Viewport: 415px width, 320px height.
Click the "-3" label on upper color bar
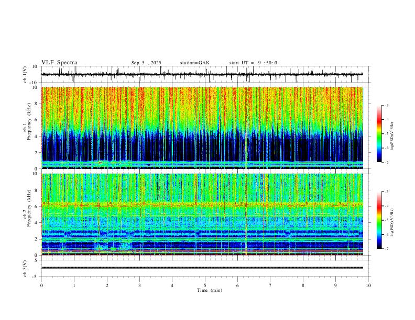(387, 105)
